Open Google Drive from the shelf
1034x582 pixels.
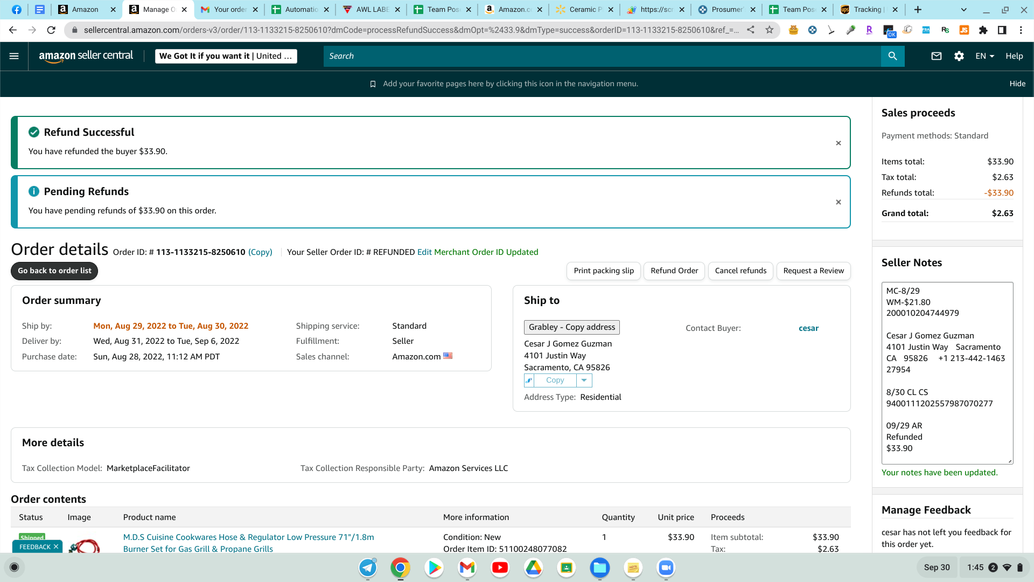pos(533,567)
